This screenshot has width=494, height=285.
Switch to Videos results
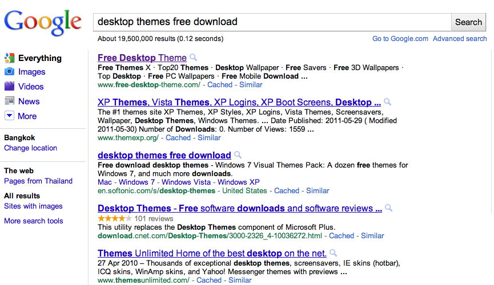(x=31, y=87)
